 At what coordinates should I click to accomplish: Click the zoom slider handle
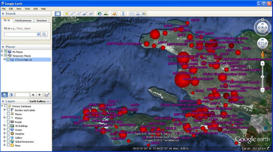coord(262,77)
